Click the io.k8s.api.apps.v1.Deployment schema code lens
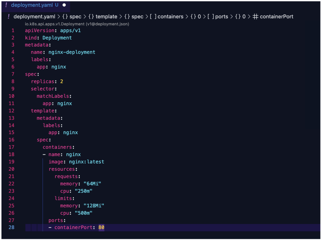321x240 pixels. click(x=77, y=24)
